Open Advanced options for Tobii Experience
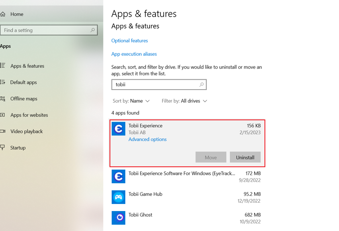This screenshot has width=339, height=231. [147, 139]
